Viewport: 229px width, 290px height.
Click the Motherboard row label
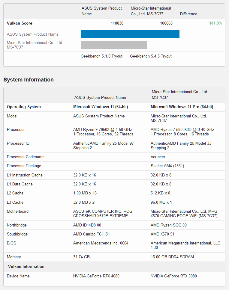point(18,212)
